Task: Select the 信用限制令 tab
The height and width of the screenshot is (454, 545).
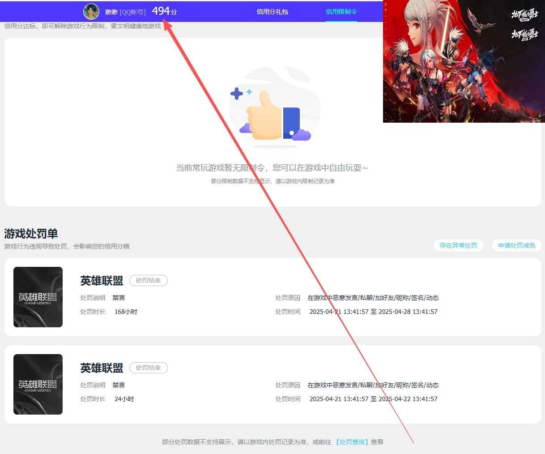Action: [x=341, y=12]
